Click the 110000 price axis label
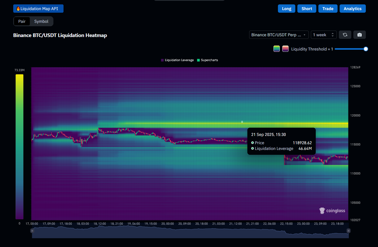 pyautogui.click(x=355, y=173)
